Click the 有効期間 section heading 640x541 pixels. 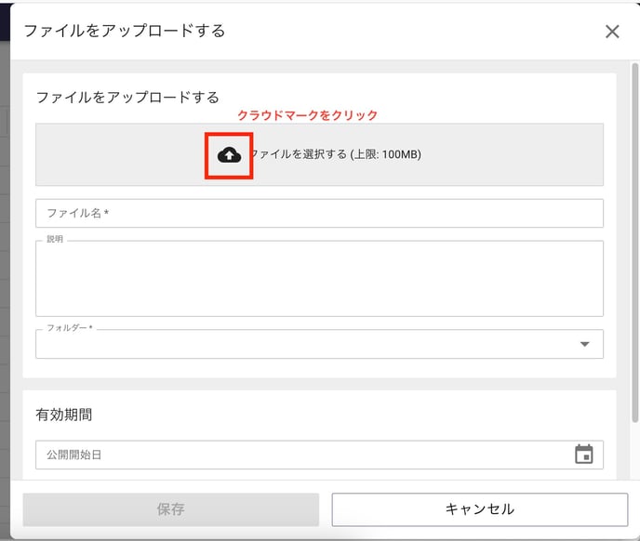point(63,415)
